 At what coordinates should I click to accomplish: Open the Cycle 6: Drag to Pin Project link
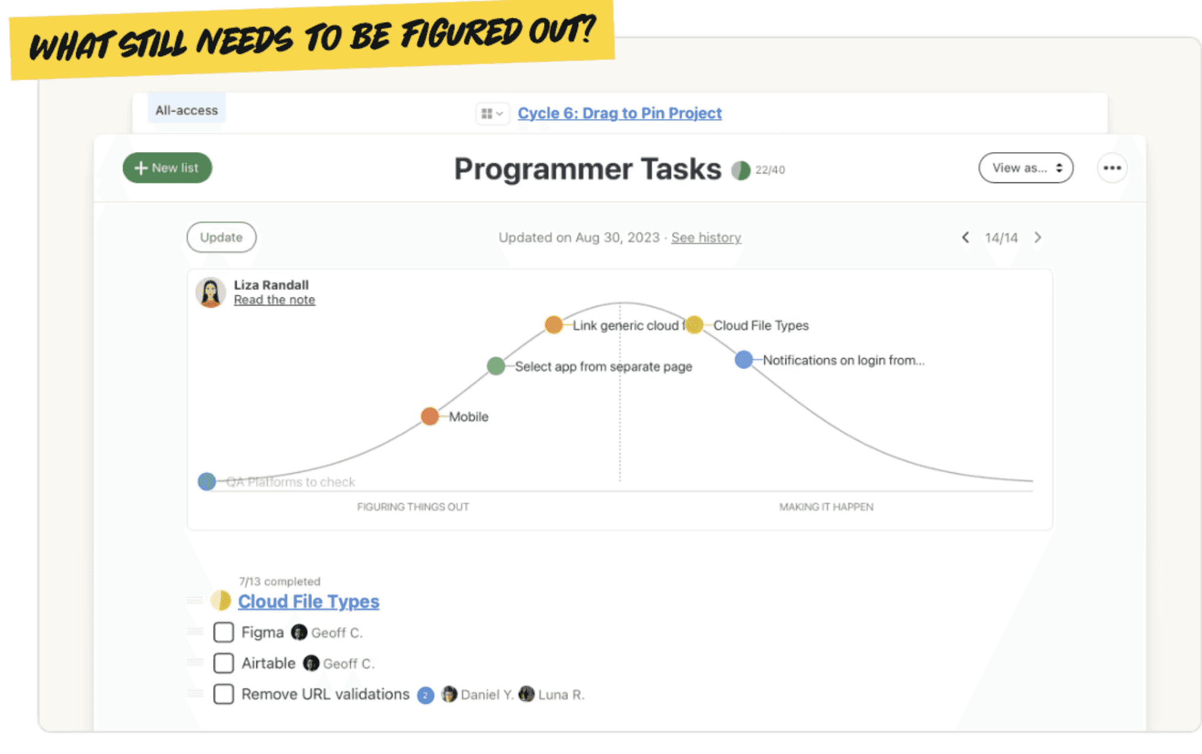[x=620, y=113]
